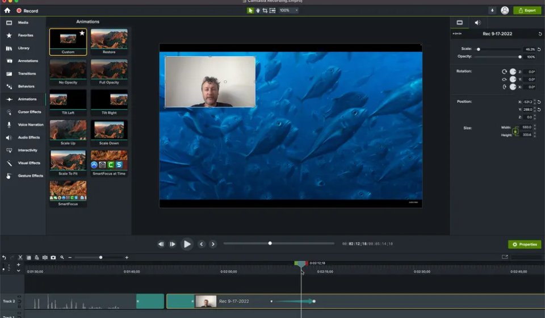Select the Restore animation thumbnail
The height and width of the screenshot is (318, 545).
point(109,41)
